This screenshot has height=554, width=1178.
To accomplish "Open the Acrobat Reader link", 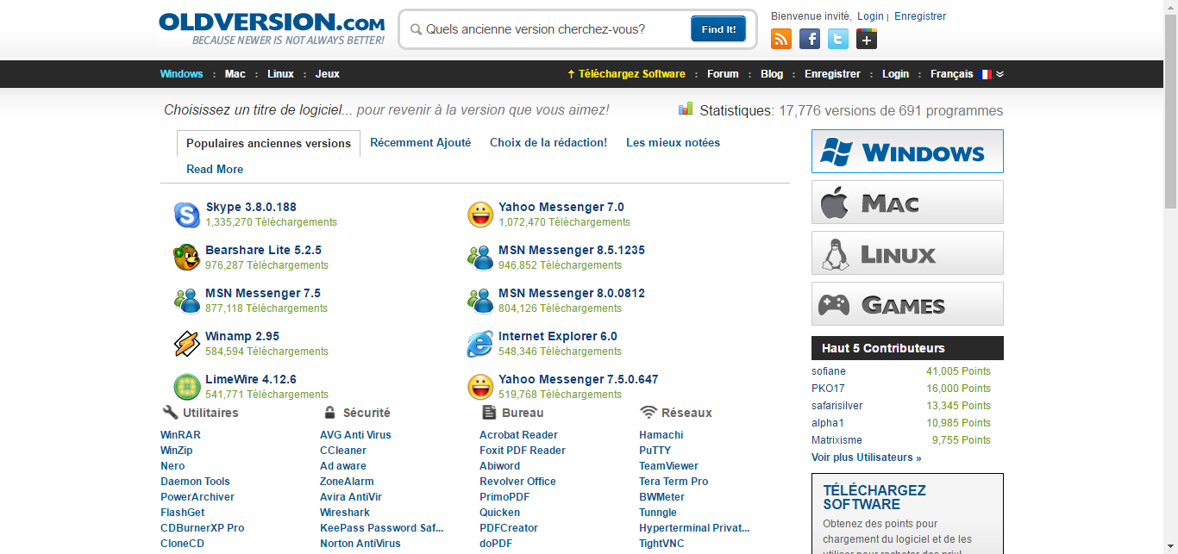I will coord(518,435).
